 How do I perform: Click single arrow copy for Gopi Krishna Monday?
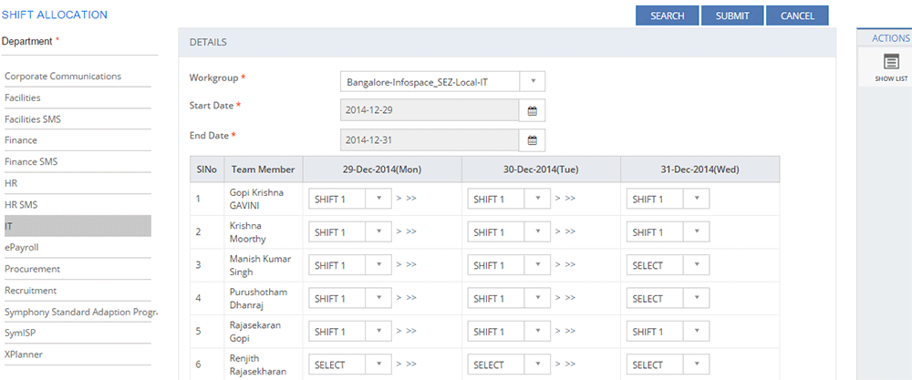[x=397, y=199]
